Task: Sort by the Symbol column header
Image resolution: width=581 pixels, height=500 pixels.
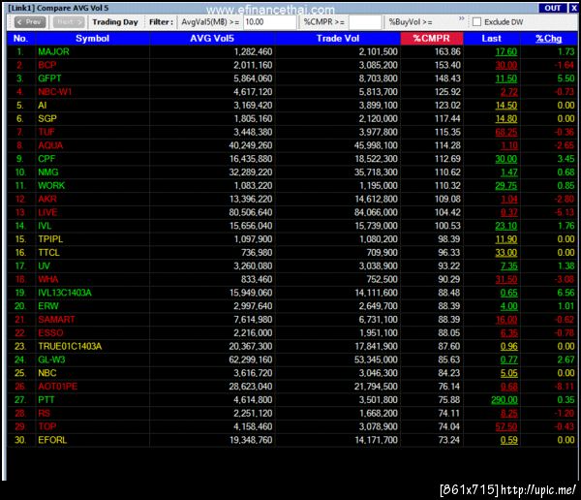Action: pyautogui.click(x=92, y=39)
